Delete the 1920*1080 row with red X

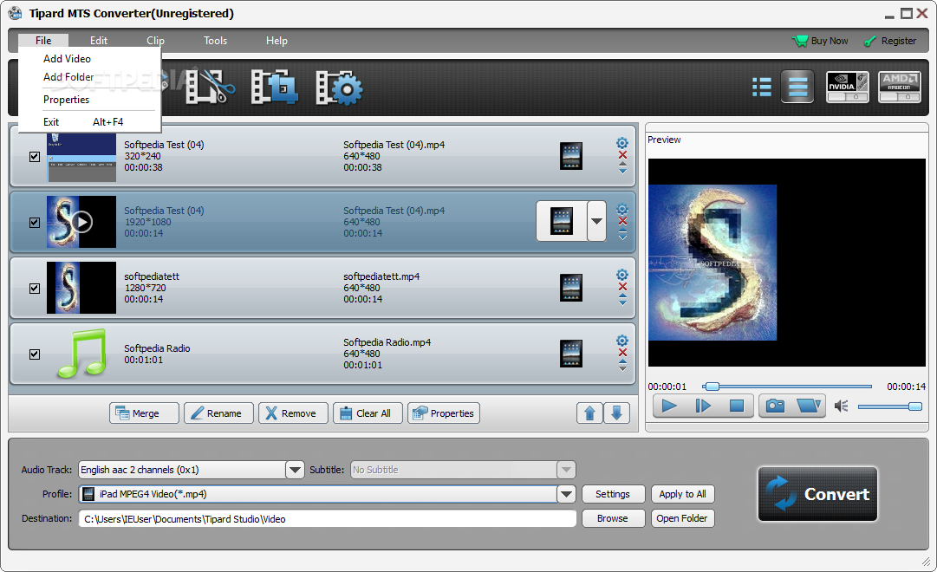pos(622,221)
